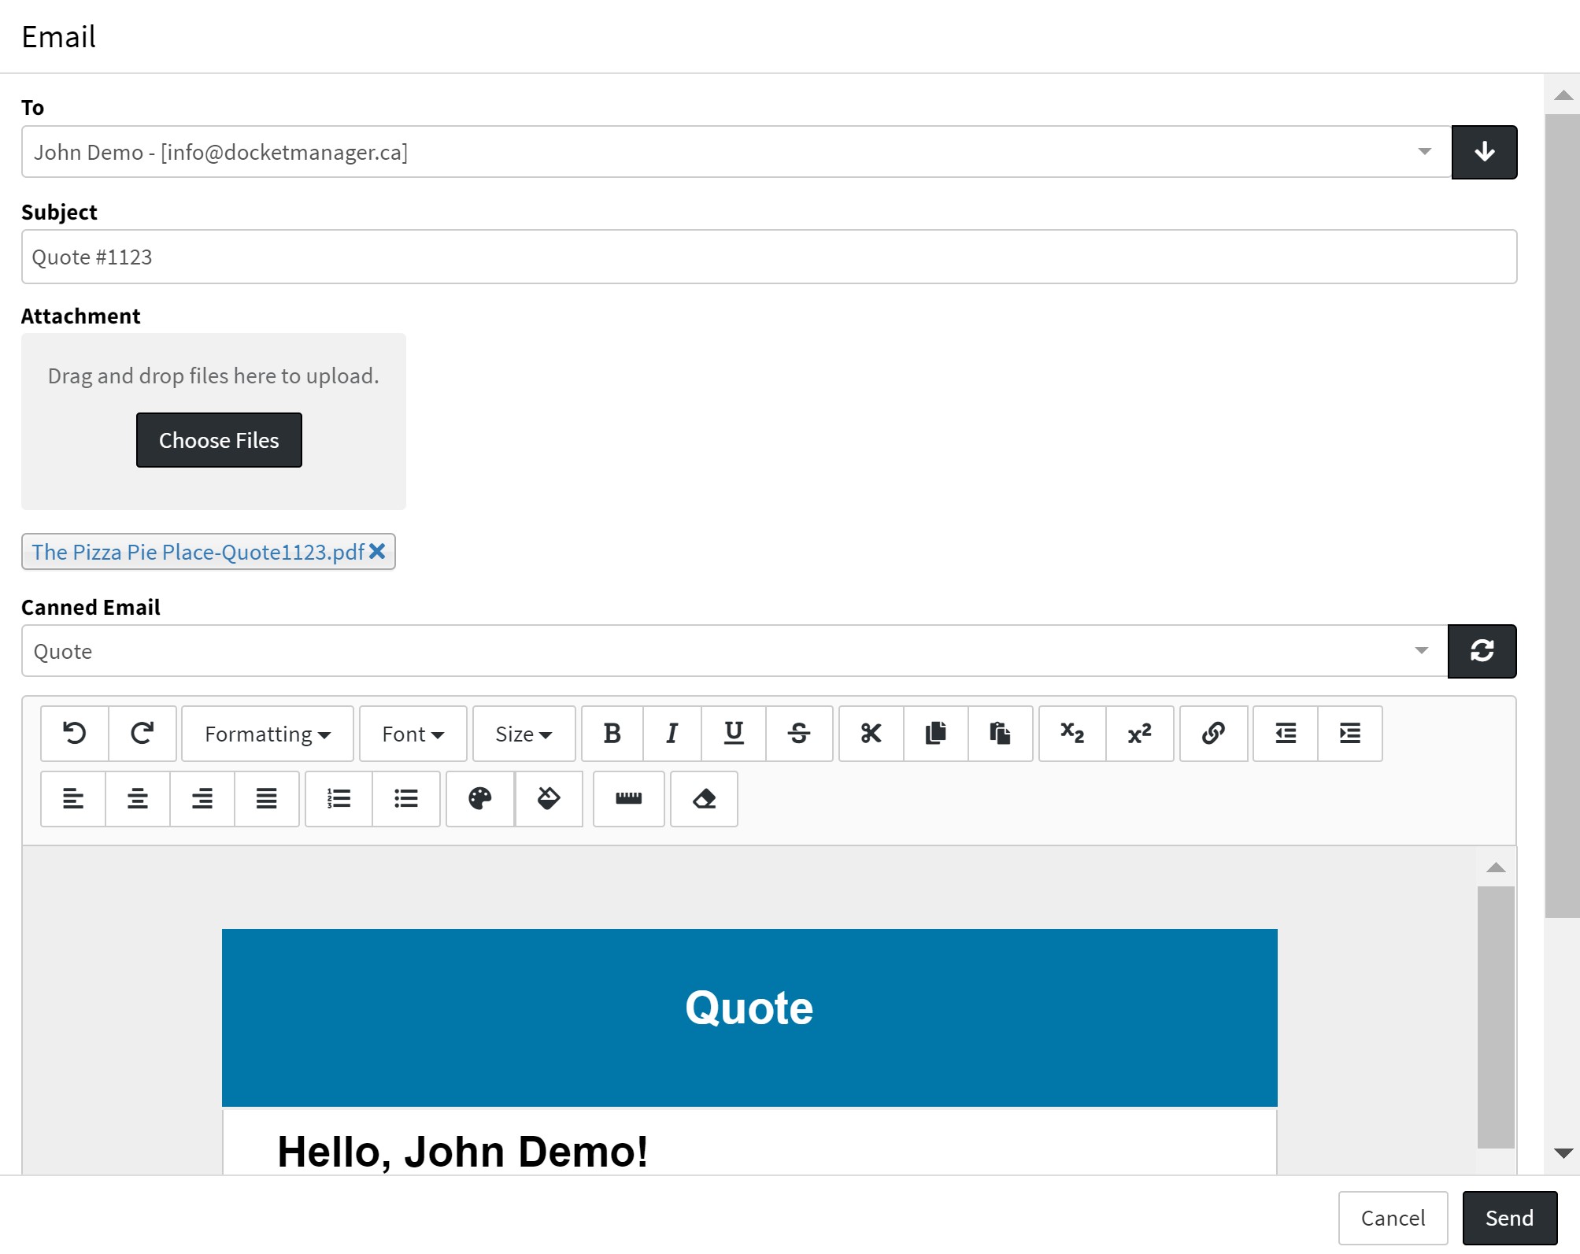The height and width of the screenshot is (1254, 1580).
Task: Toggle strikethrough formatting
Action: point(798,734)
